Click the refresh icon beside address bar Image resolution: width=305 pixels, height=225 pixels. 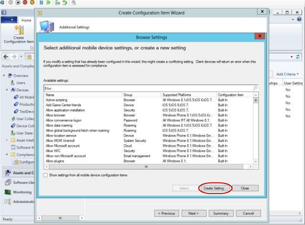(298, 57)
